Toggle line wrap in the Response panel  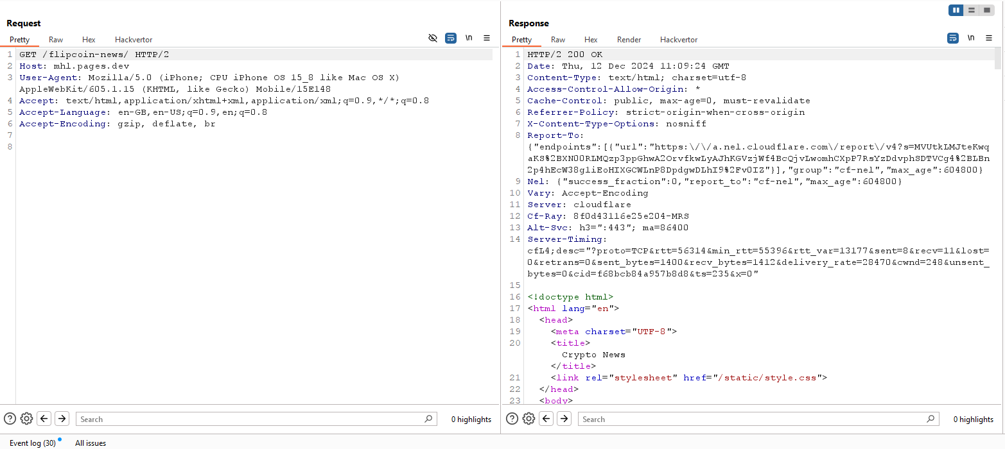953,38
